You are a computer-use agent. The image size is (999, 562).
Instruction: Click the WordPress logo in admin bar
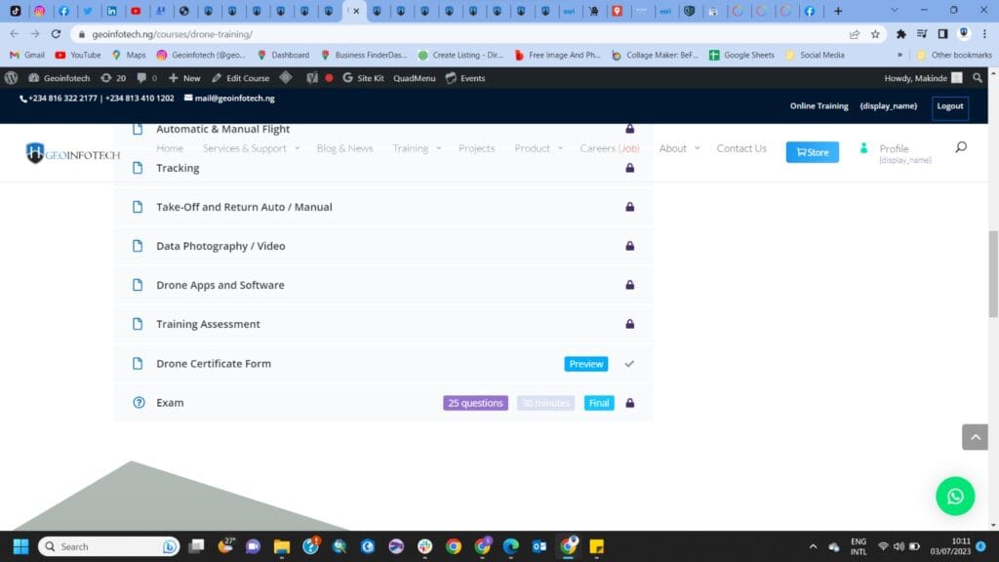12,78
